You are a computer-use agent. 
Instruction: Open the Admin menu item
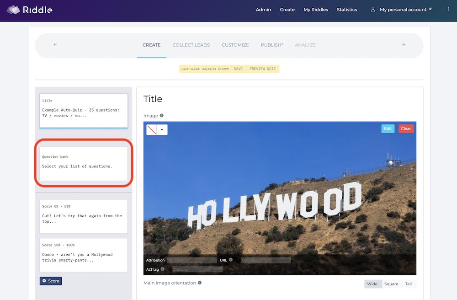click(x=263, y=10)
